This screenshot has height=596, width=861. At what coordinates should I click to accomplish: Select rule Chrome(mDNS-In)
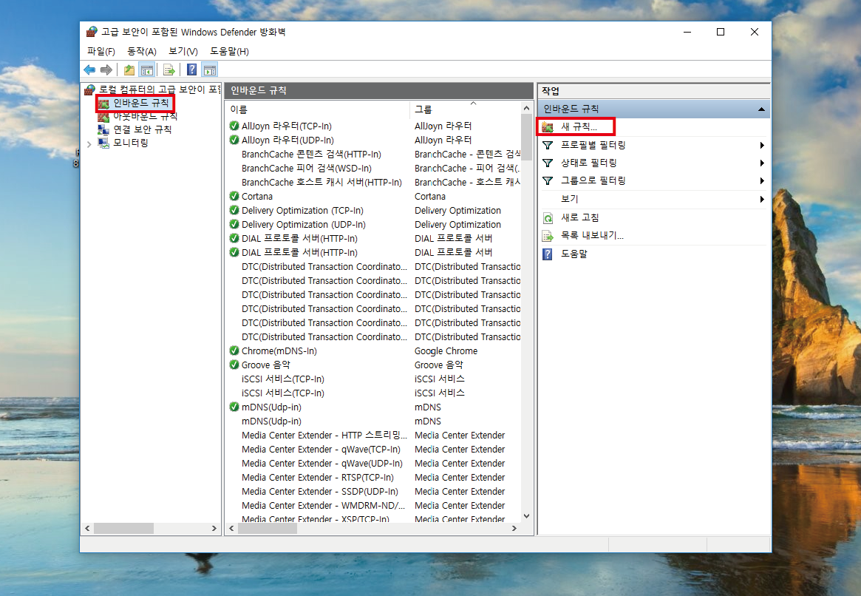click(279, 351)
